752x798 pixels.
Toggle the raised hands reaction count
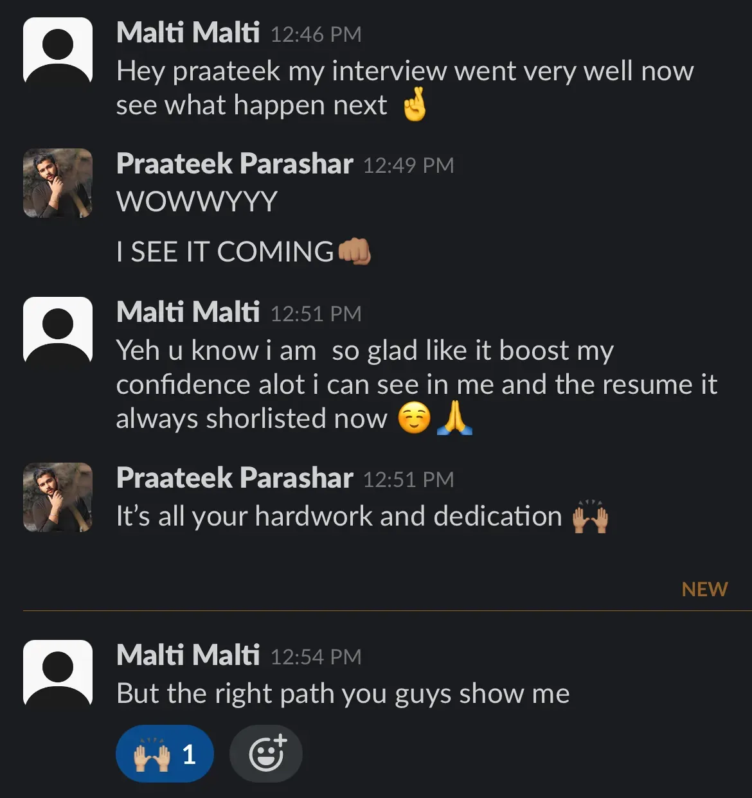tap(165, 753)
